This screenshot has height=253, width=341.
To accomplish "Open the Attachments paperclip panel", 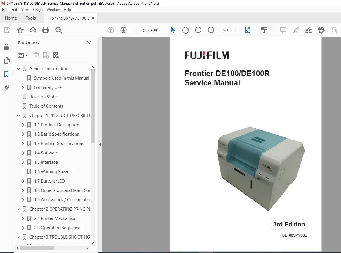I will pyautogui.click(x=6, y=88).
